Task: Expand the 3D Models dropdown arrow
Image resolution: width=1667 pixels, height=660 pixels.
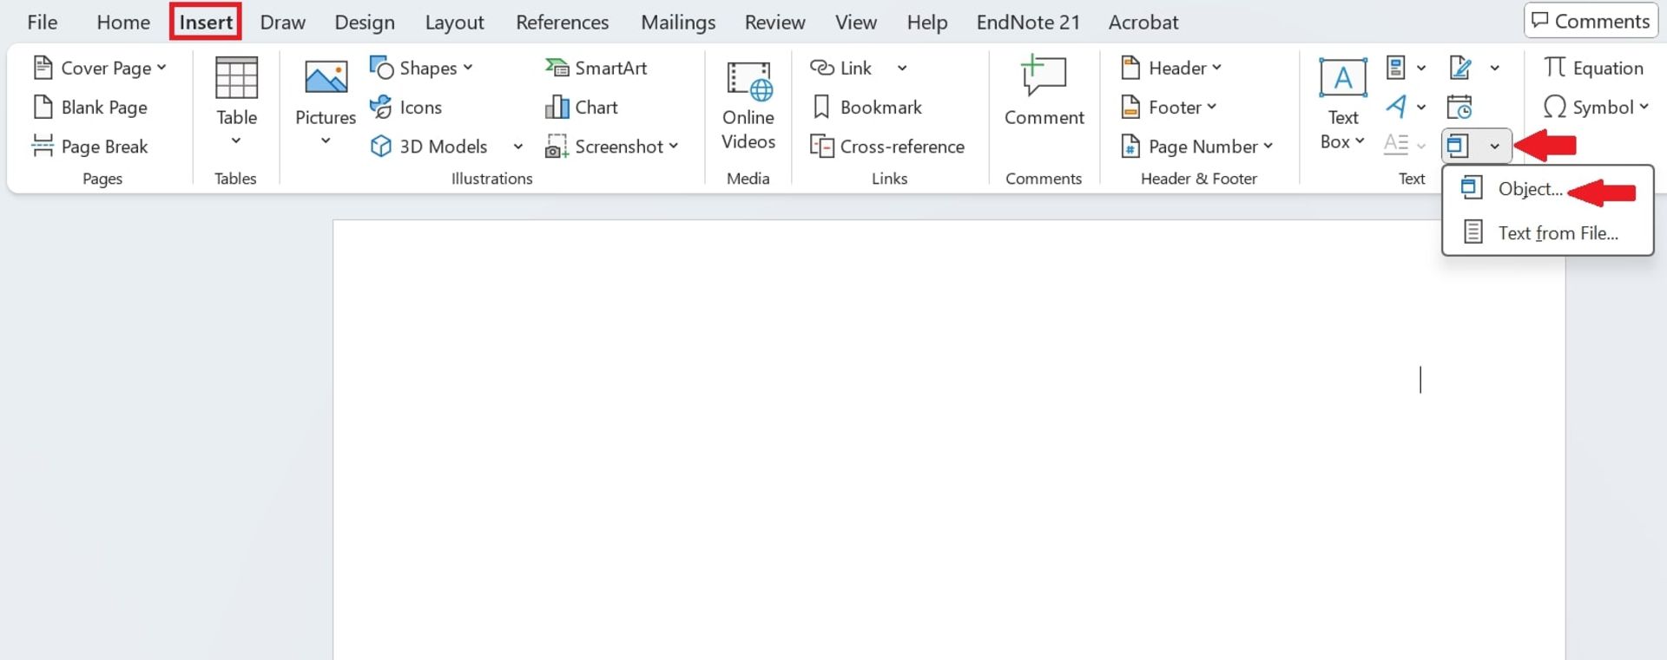Action: [518, 147]
